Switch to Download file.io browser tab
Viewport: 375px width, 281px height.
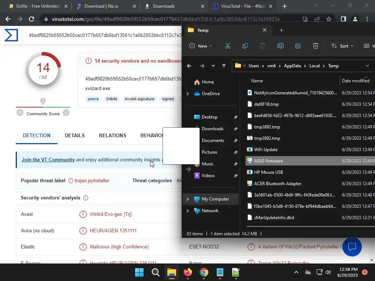[101, 6]
